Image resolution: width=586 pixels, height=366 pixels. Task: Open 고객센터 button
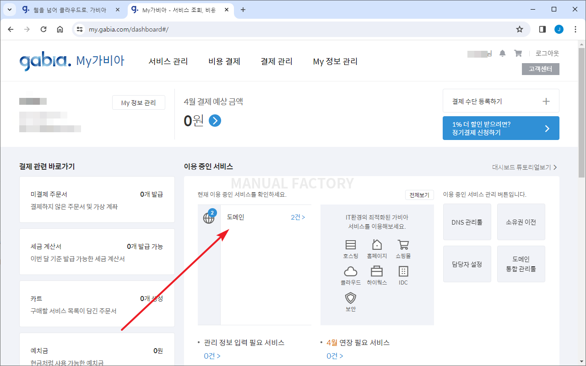541,69
